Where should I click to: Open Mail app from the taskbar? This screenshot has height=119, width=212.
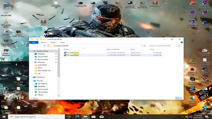pyautogui.click(x=102, y=117)
